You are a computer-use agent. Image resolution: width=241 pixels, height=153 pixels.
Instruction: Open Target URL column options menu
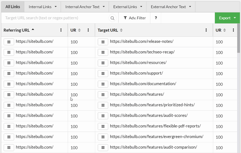(206, 30)
